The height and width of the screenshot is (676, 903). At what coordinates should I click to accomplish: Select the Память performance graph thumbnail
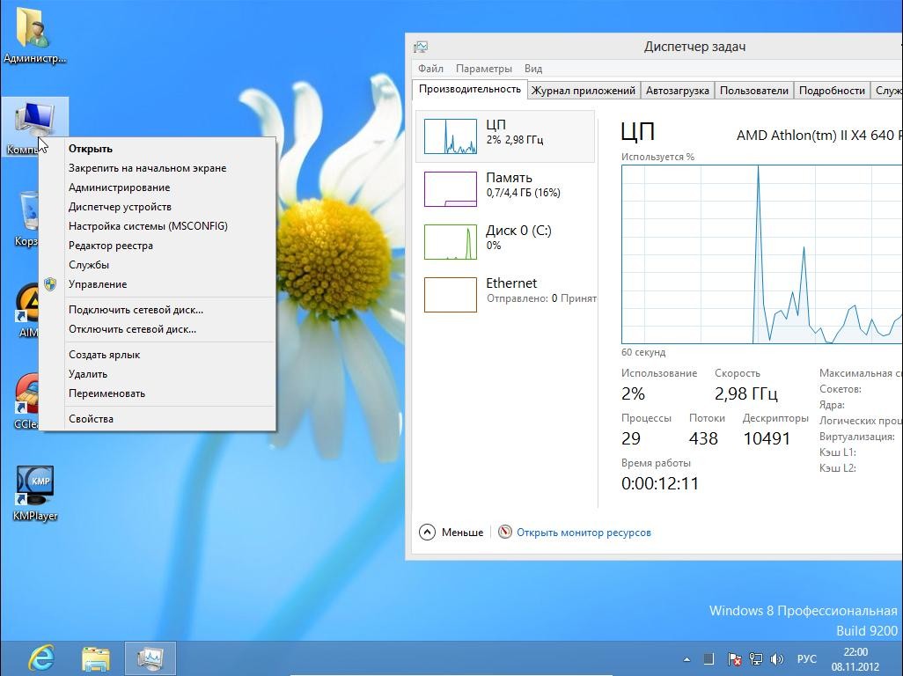450,188
